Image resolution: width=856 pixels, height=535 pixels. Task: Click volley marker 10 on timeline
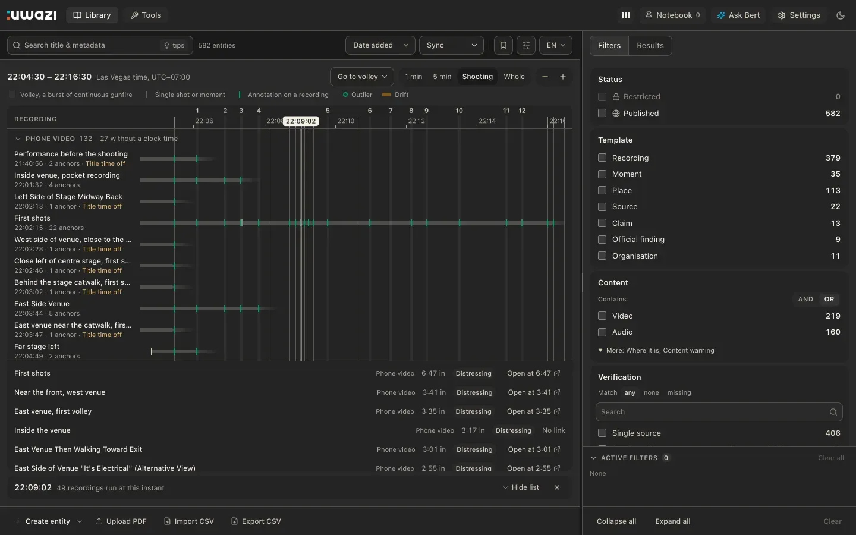coord(459,111)
